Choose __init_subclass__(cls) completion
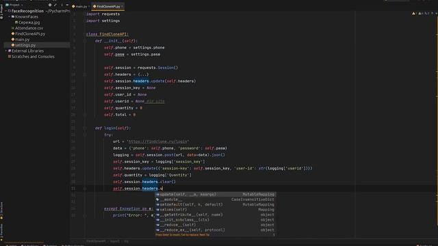 point(216,220)
